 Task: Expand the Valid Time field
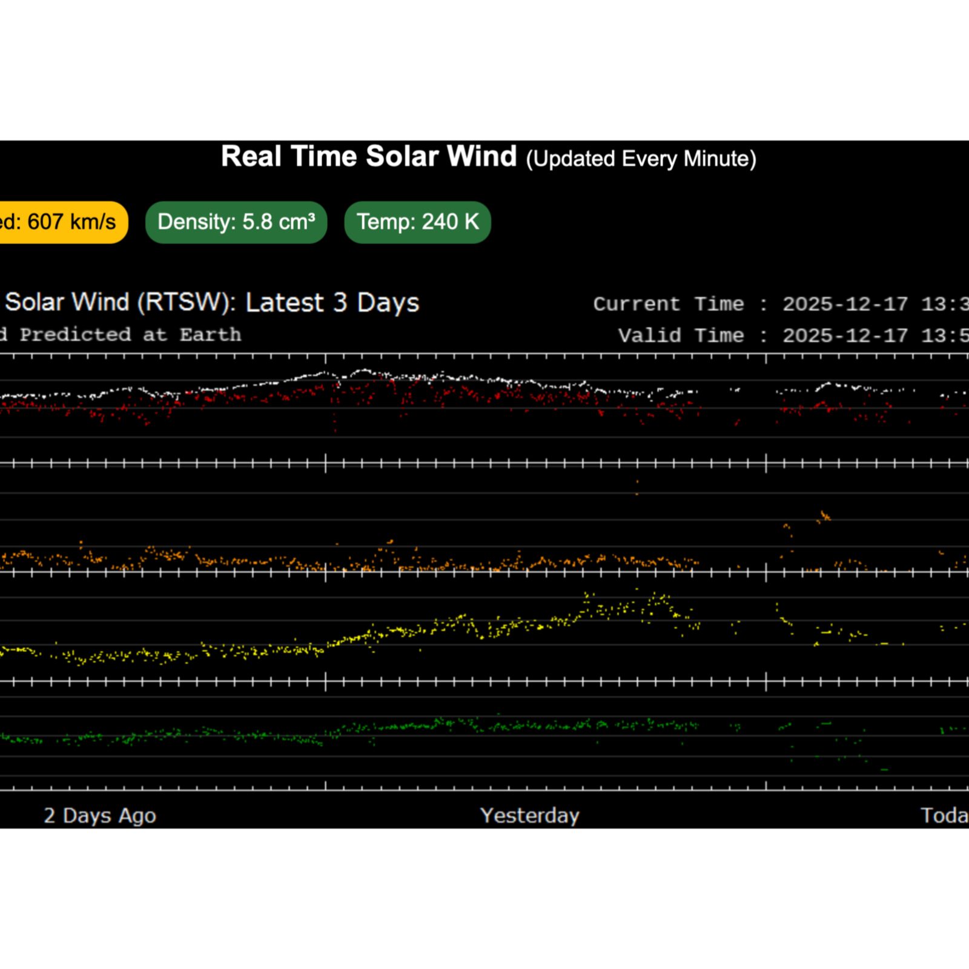[x=787, y=335]
